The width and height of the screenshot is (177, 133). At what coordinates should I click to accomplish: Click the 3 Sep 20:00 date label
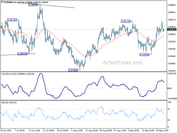click(134, 130)
